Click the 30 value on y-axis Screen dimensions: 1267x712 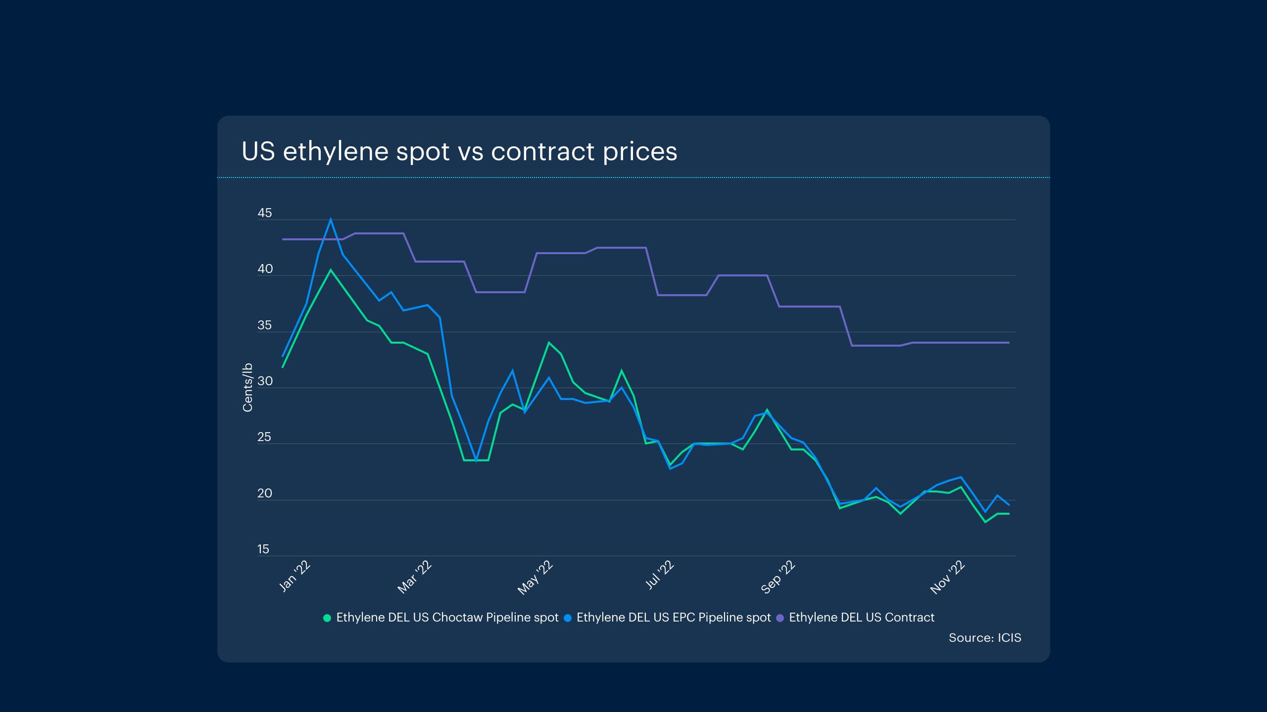point(265,381)
